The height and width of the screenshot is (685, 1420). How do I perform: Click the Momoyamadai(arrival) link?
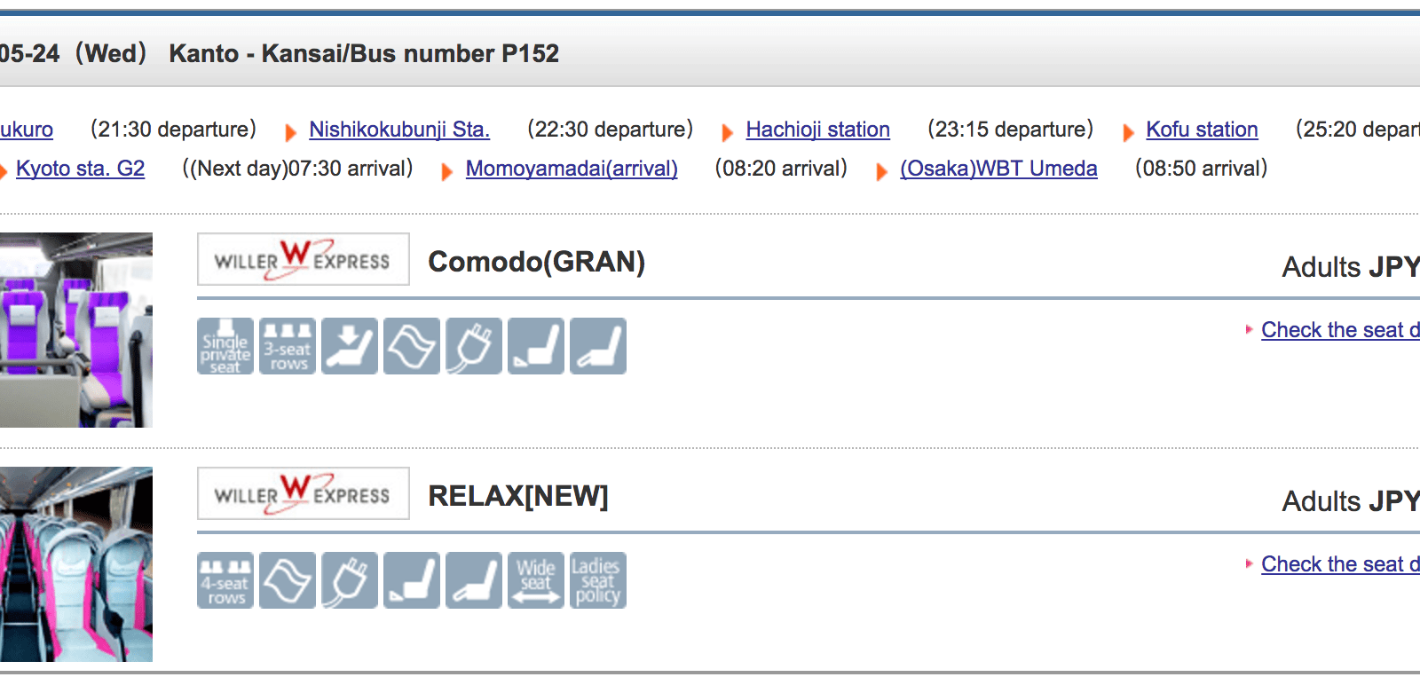(572, 169)
